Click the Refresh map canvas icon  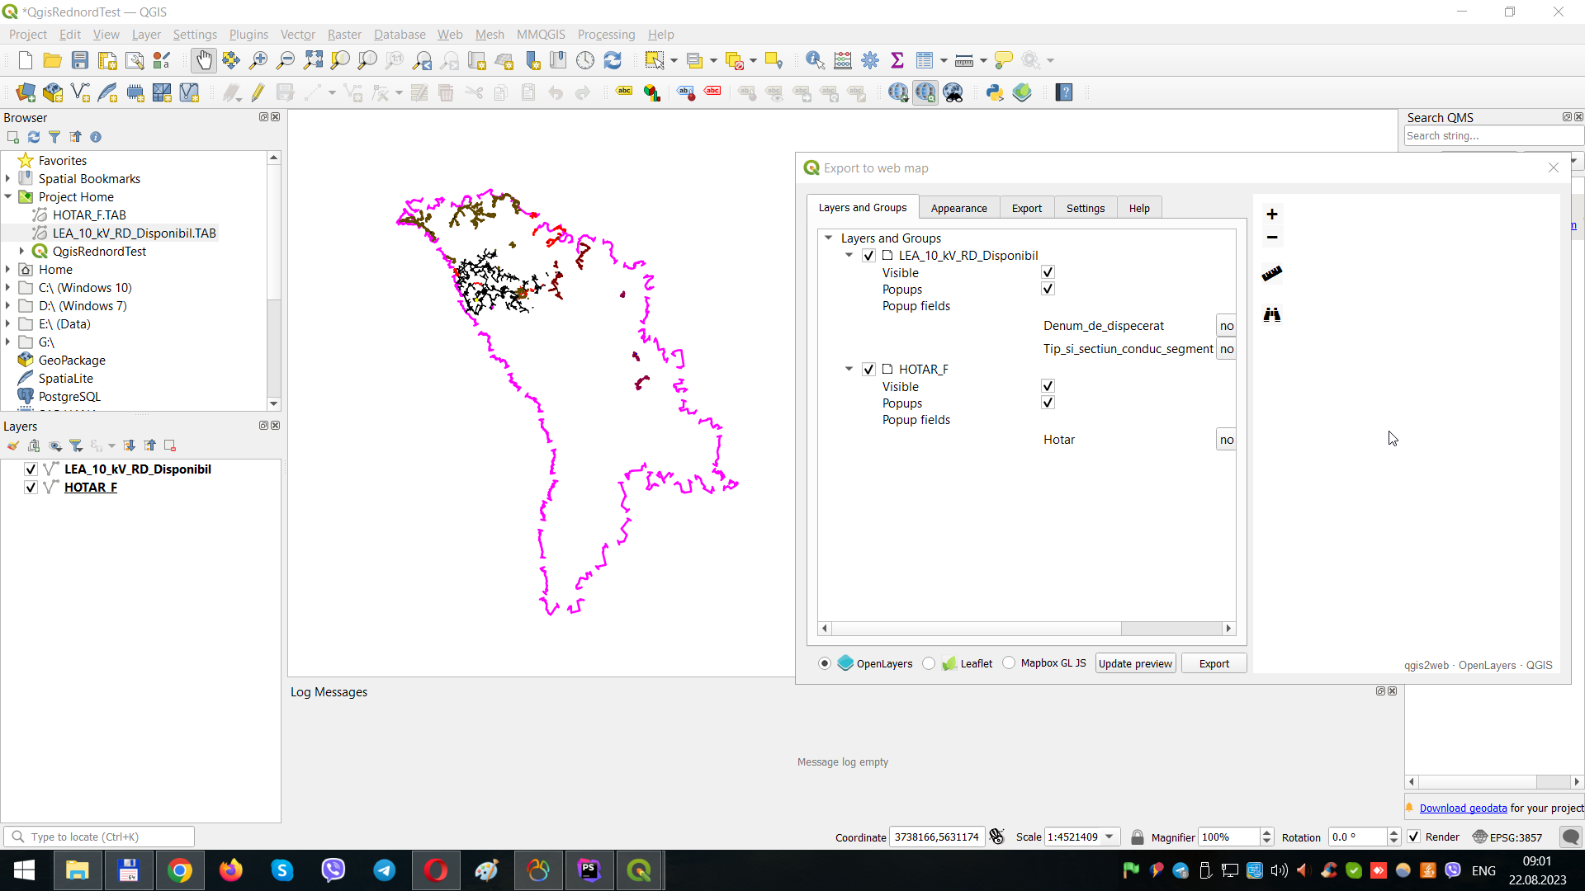[x=613, y=60]
